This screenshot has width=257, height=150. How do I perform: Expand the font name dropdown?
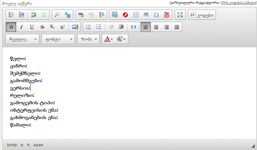point(58,39)
